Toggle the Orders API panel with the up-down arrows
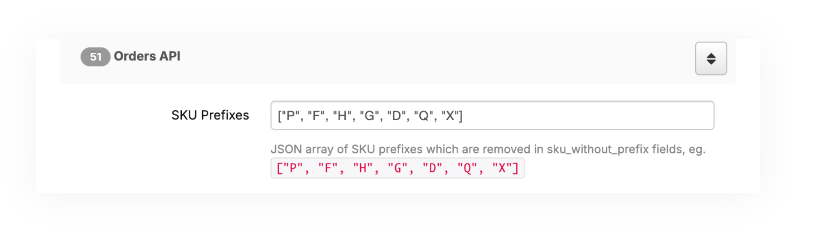 point(710,58)
